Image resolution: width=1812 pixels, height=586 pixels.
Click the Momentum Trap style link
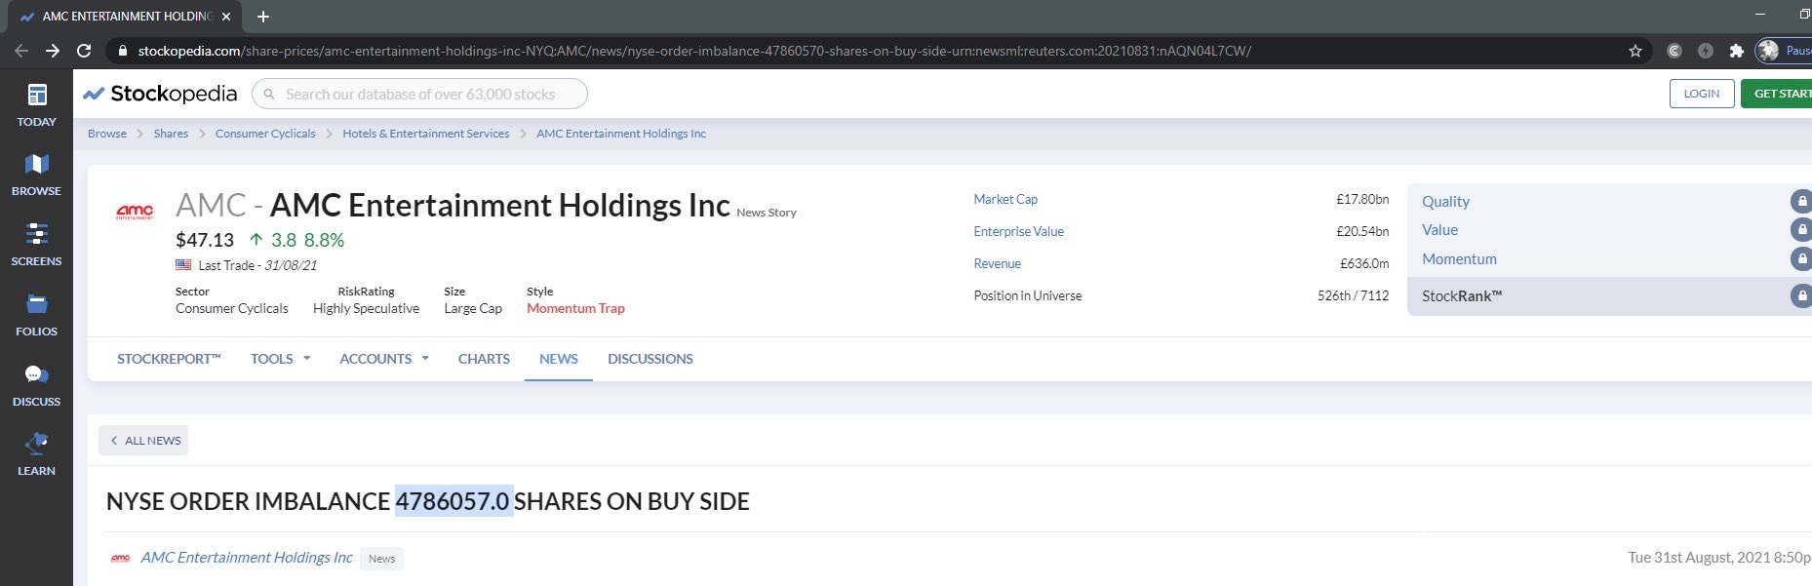point(575,308)
